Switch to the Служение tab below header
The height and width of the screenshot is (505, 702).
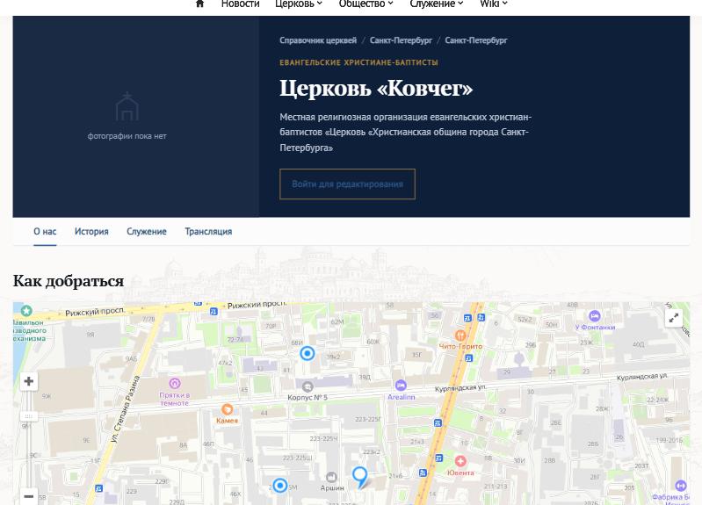coord(147,232)
